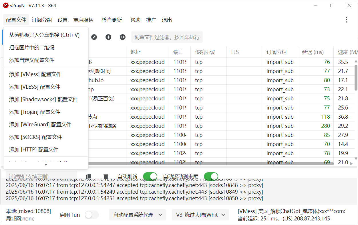Screen dimensions: 358x225
Task: Open the 自动配置系统代理 dropdown
Action: coord(137,215)
